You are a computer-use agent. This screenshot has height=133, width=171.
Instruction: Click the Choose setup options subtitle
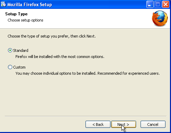[25, 20]
